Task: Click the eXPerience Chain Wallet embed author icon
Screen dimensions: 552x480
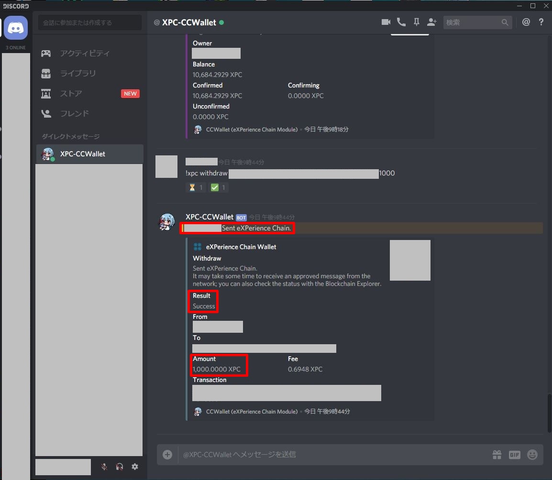Action: (197, 247)
